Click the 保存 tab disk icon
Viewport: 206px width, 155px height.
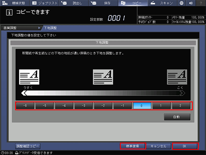click(x=93, y=3)
